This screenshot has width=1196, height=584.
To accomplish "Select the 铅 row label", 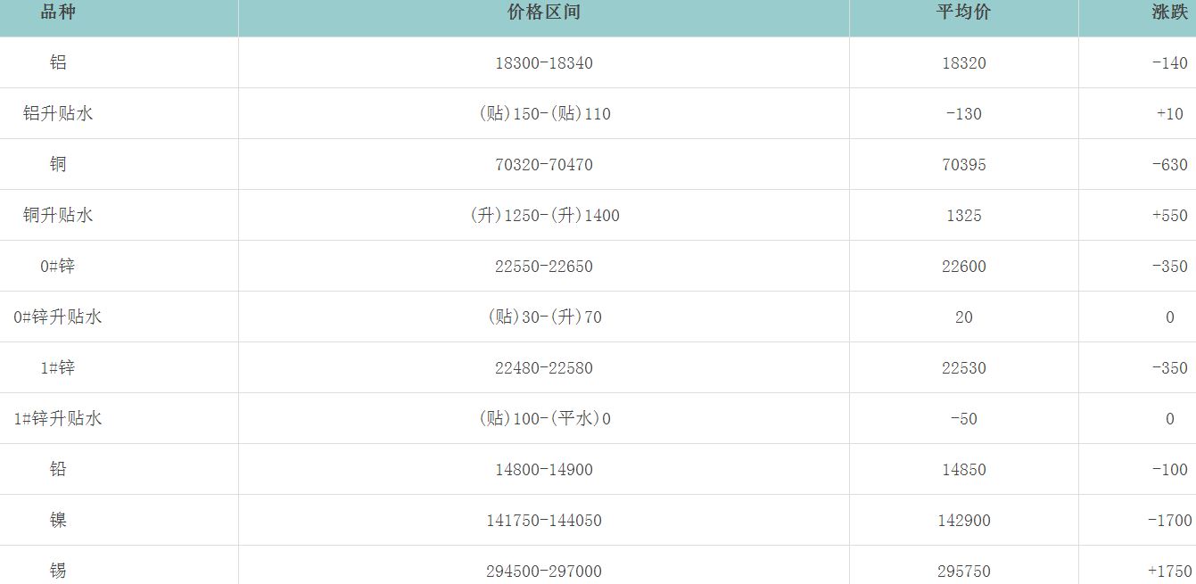I will point(58,470).
